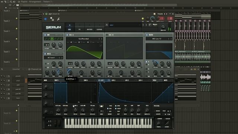Screen dimensions: 238x134
Task: Click the OSC A unison voices stepper
Action: tap(70, 64)
